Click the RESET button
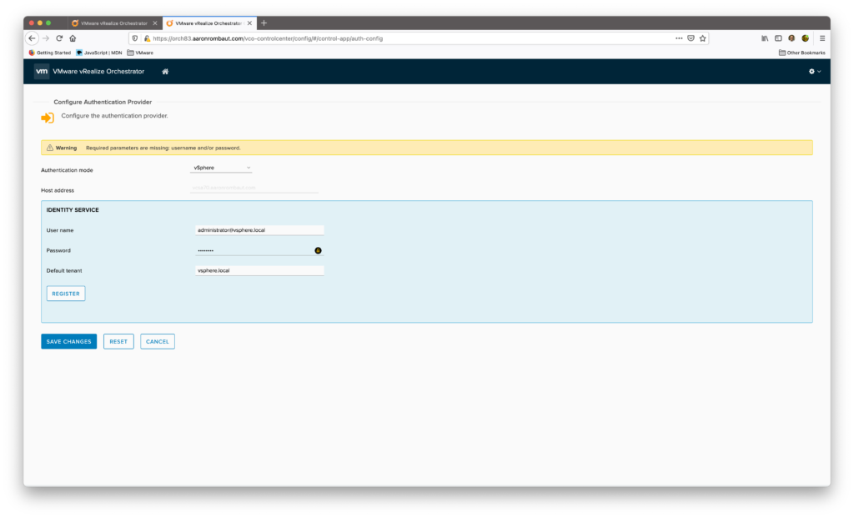854x518 pixels. point(118,341)
